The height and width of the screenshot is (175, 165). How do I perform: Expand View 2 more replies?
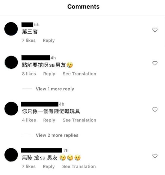(57, 135)
